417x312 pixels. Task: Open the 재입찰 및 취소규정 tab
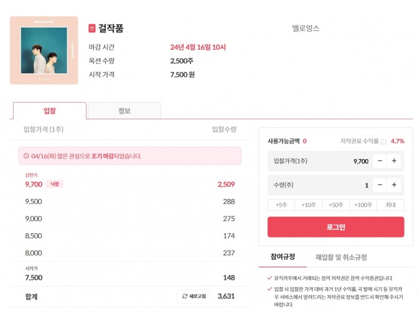coord(341,257)
